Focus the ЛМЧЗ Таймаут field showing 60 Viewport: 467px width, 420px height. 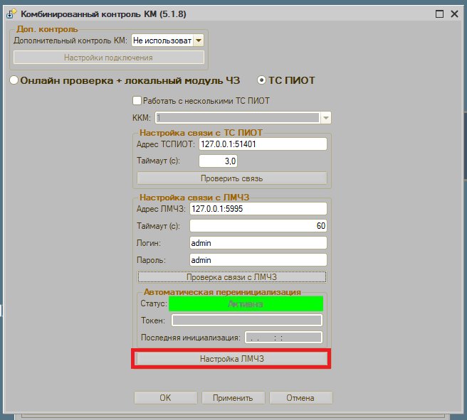point(258,225)
